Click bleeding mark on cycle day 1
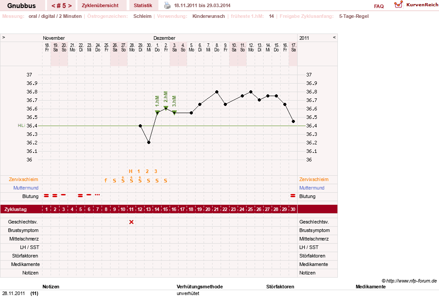The height and width of the screenshot is (304, 439). (x=47, y=196)
